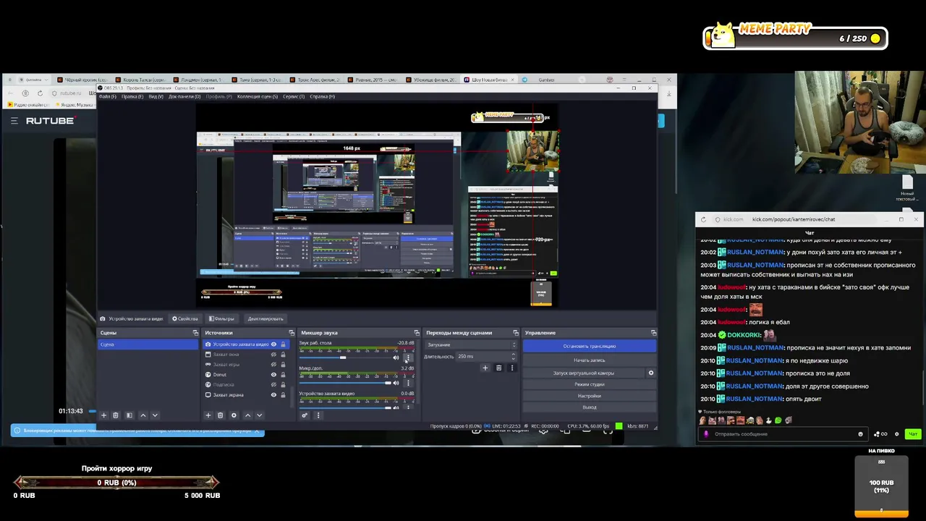Toggle visibility of Устройство захвата видео source
The width and height of the screenshot is (926, 521).
coord(273,344)
